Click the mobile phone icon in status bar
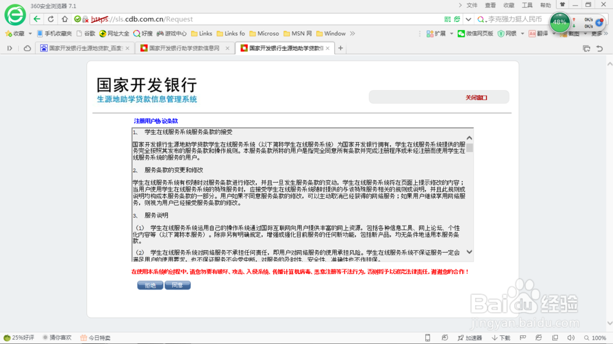 pos(428,338)
